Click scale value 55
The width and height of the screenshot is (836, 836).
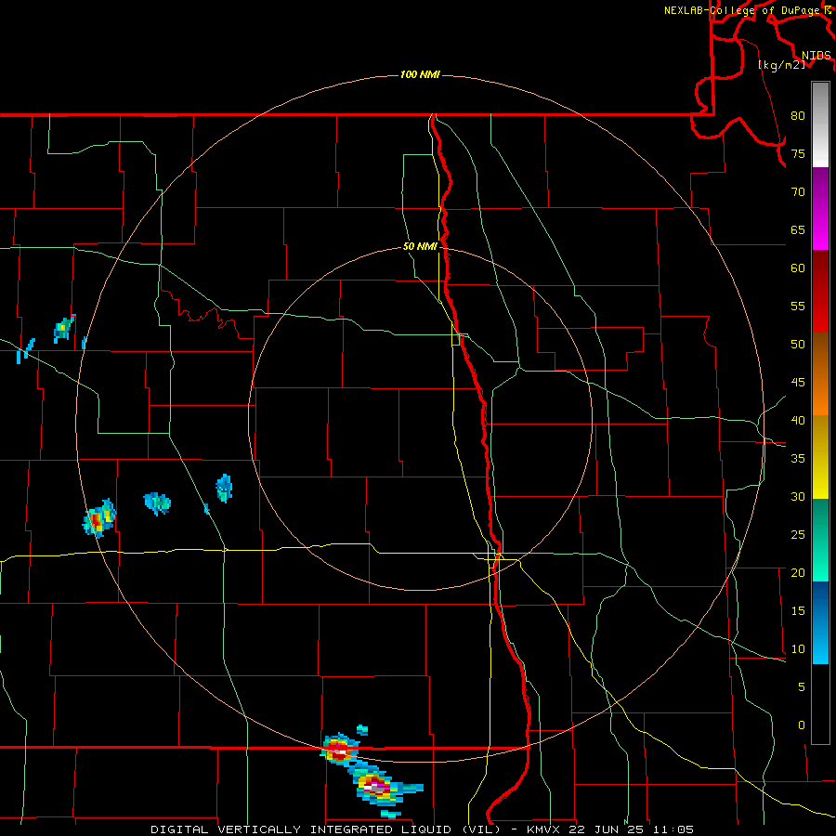point(798,306)
